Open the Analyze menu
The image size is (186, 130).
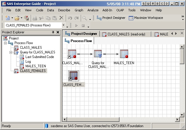pyautogui.click(x=93, y=10)
